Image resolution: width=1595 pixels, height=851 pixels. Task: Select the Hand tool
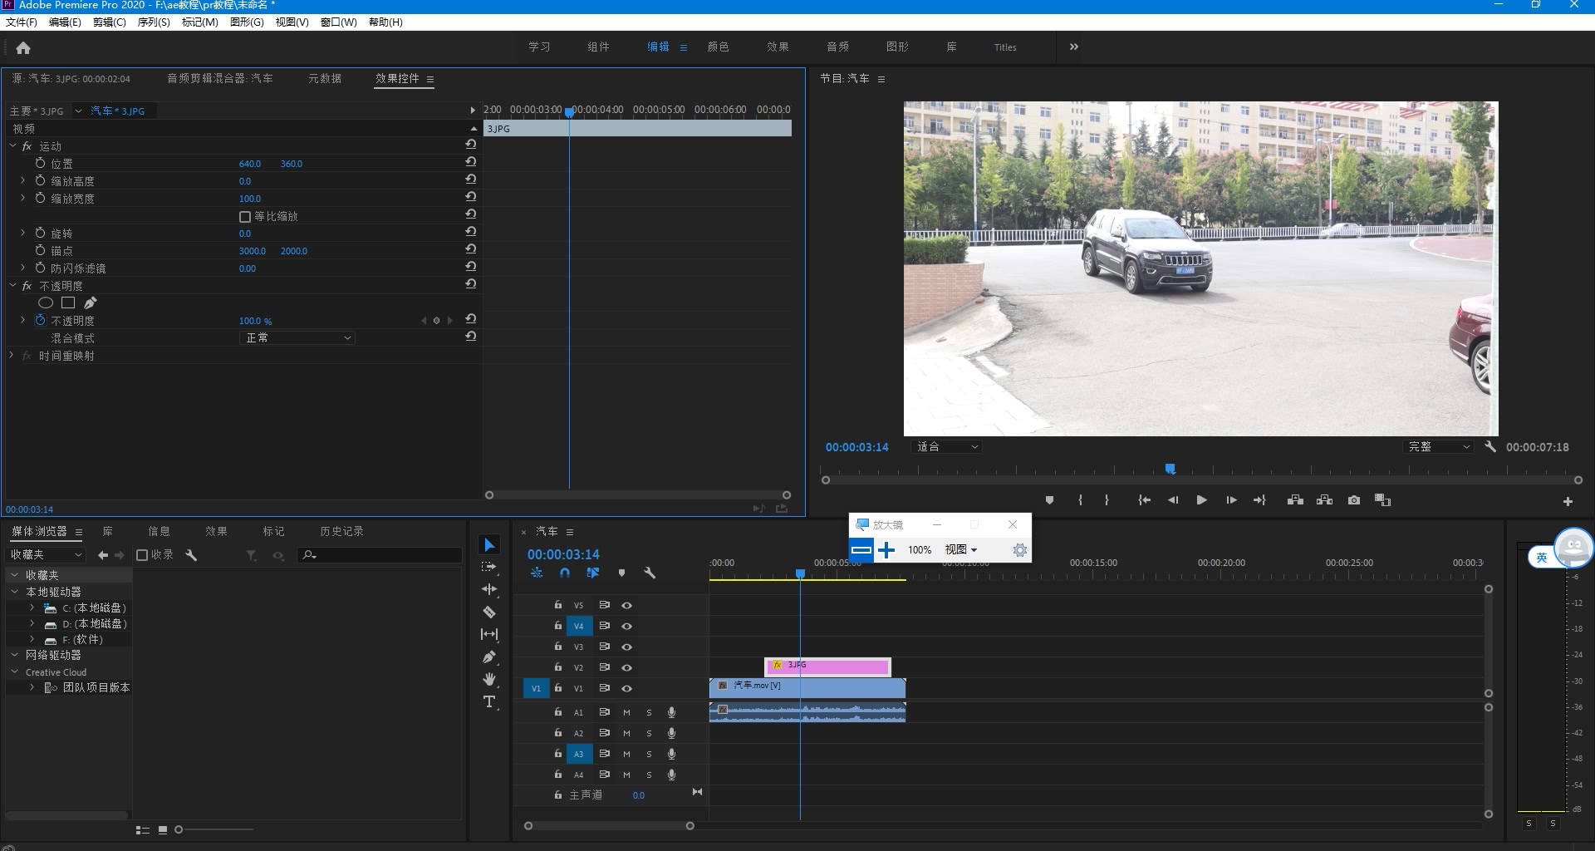(489, 679)
